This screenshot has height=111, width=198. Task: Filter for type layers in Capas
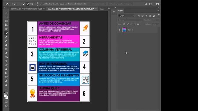point(146,16)
